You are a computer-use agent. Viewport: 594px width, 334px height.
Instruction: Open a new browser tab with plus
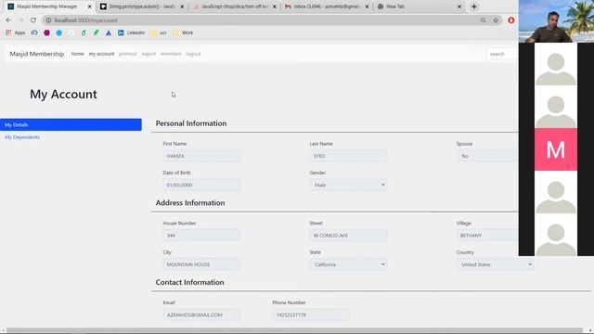(473, 6)
